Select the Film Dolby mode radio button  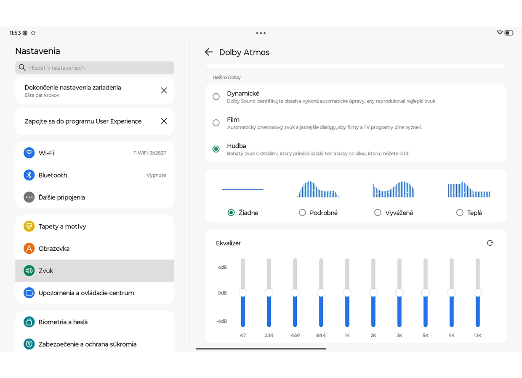point(216,123)
